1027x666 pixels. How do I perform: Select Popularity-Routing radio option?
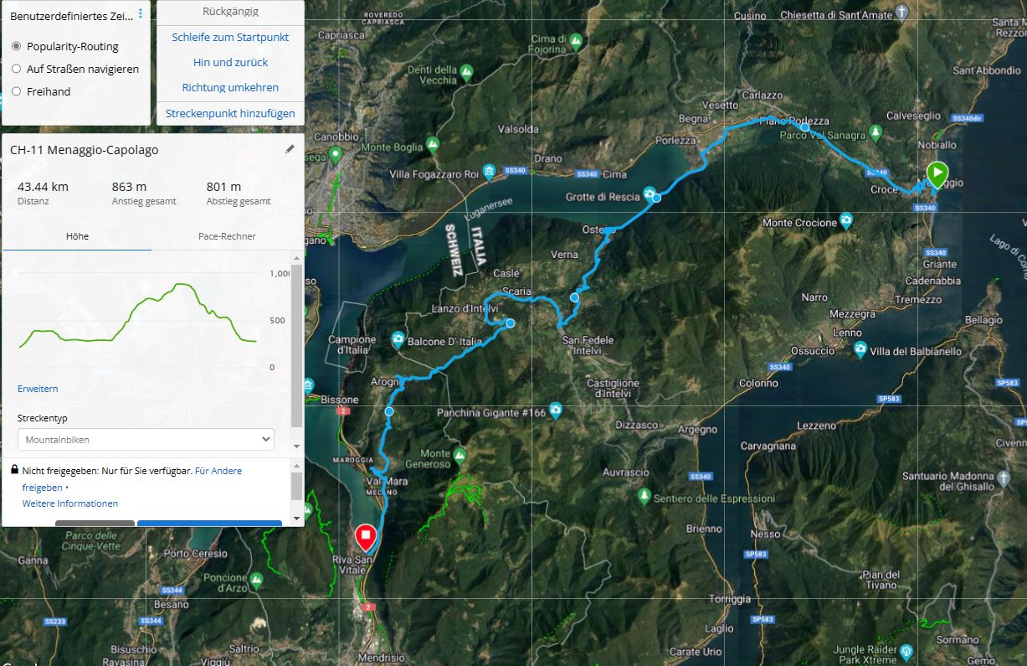point(16,46)
